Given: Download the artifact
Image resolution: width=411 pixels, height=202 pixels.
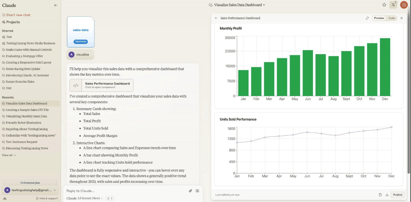Looking at the screenshot, I should 387,195.
